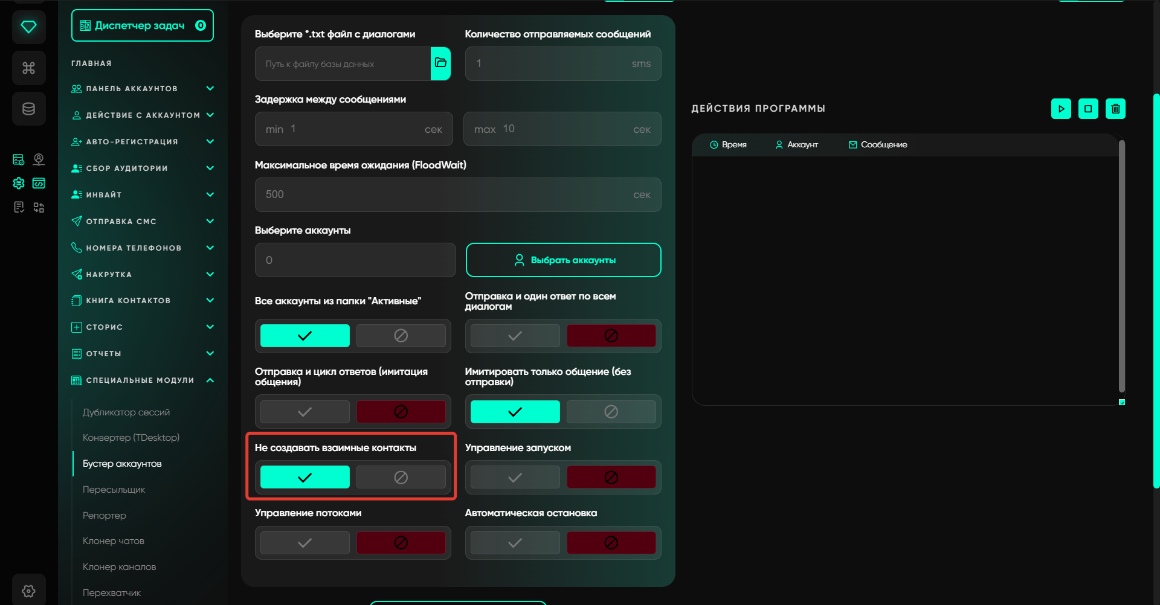Click the diamond icon in left rail

click(28, 27)
